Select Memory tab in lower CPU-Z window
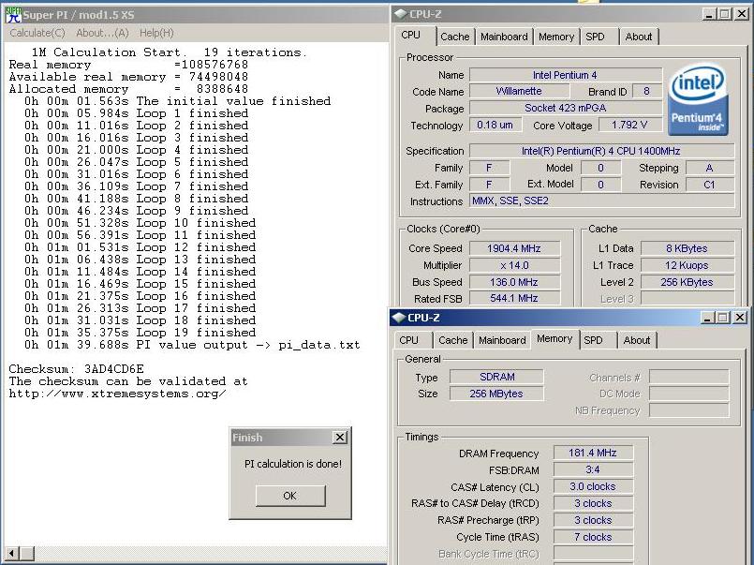 [x=554, y=338]
